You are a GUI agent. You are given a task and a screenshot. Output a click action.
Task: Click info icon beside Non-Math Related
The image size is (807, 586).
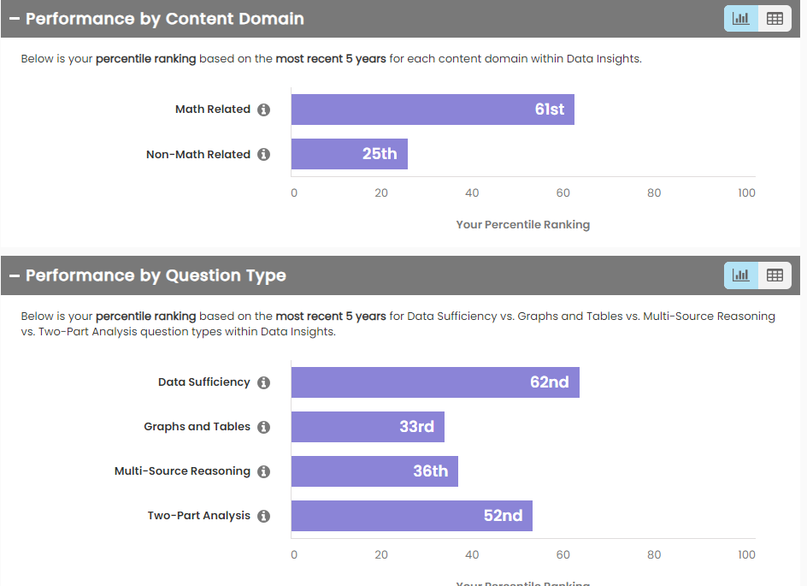click(x=264, y=155)
